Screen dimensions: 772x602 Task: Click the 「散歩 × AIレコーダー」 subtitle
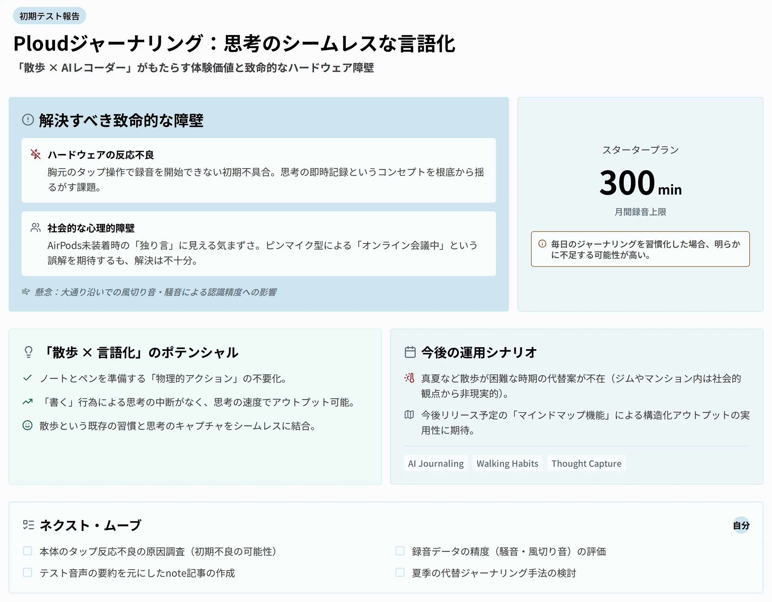(194, 68)
